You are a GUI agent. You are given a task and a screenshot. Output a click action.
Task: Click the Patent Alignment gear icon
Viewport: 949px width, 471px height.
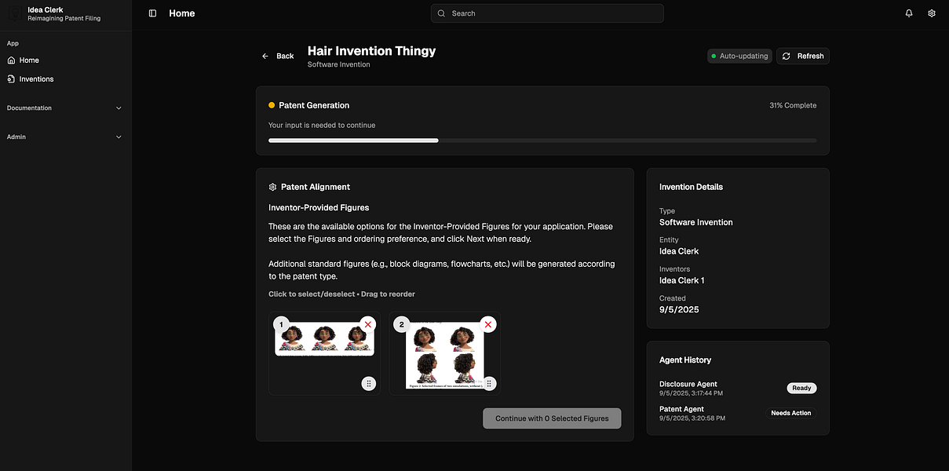tap(272, 187)
